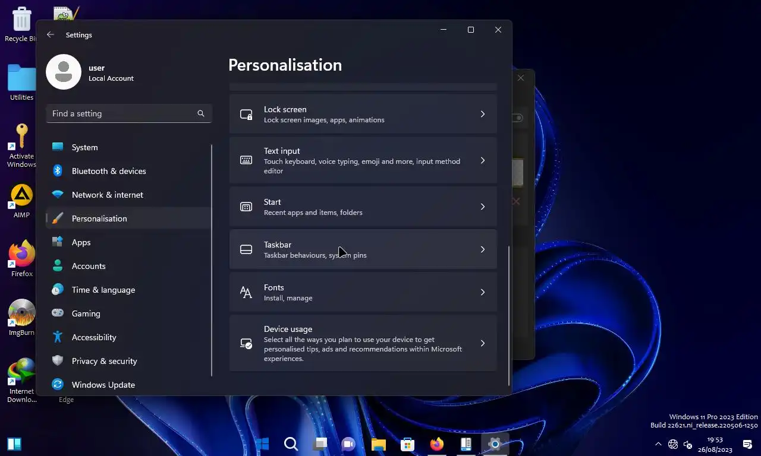Expand the Taskbar settings chevron

point(483,249)
